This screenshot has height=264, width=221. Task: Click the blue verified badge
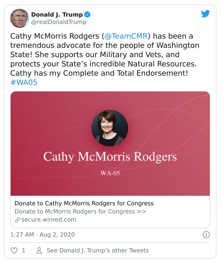87,15
